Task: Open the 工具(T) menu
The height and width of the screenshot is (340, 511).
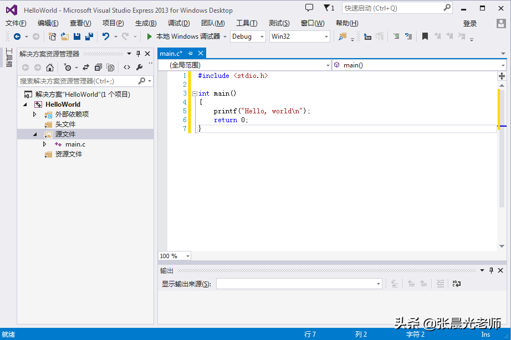Action: coord(247,23)
